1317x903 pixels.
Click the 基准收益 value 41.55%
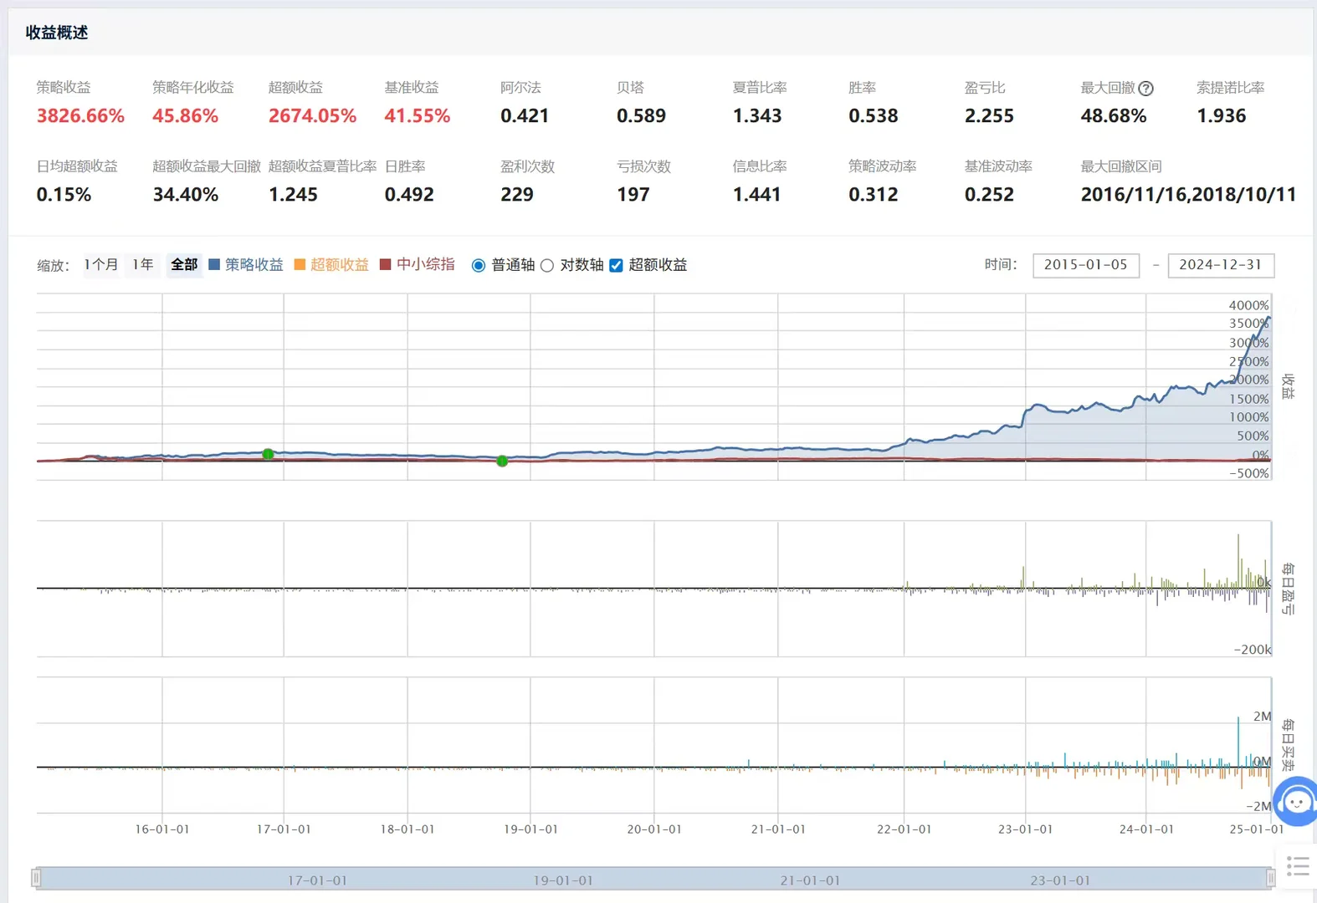(x=417, y=115)
